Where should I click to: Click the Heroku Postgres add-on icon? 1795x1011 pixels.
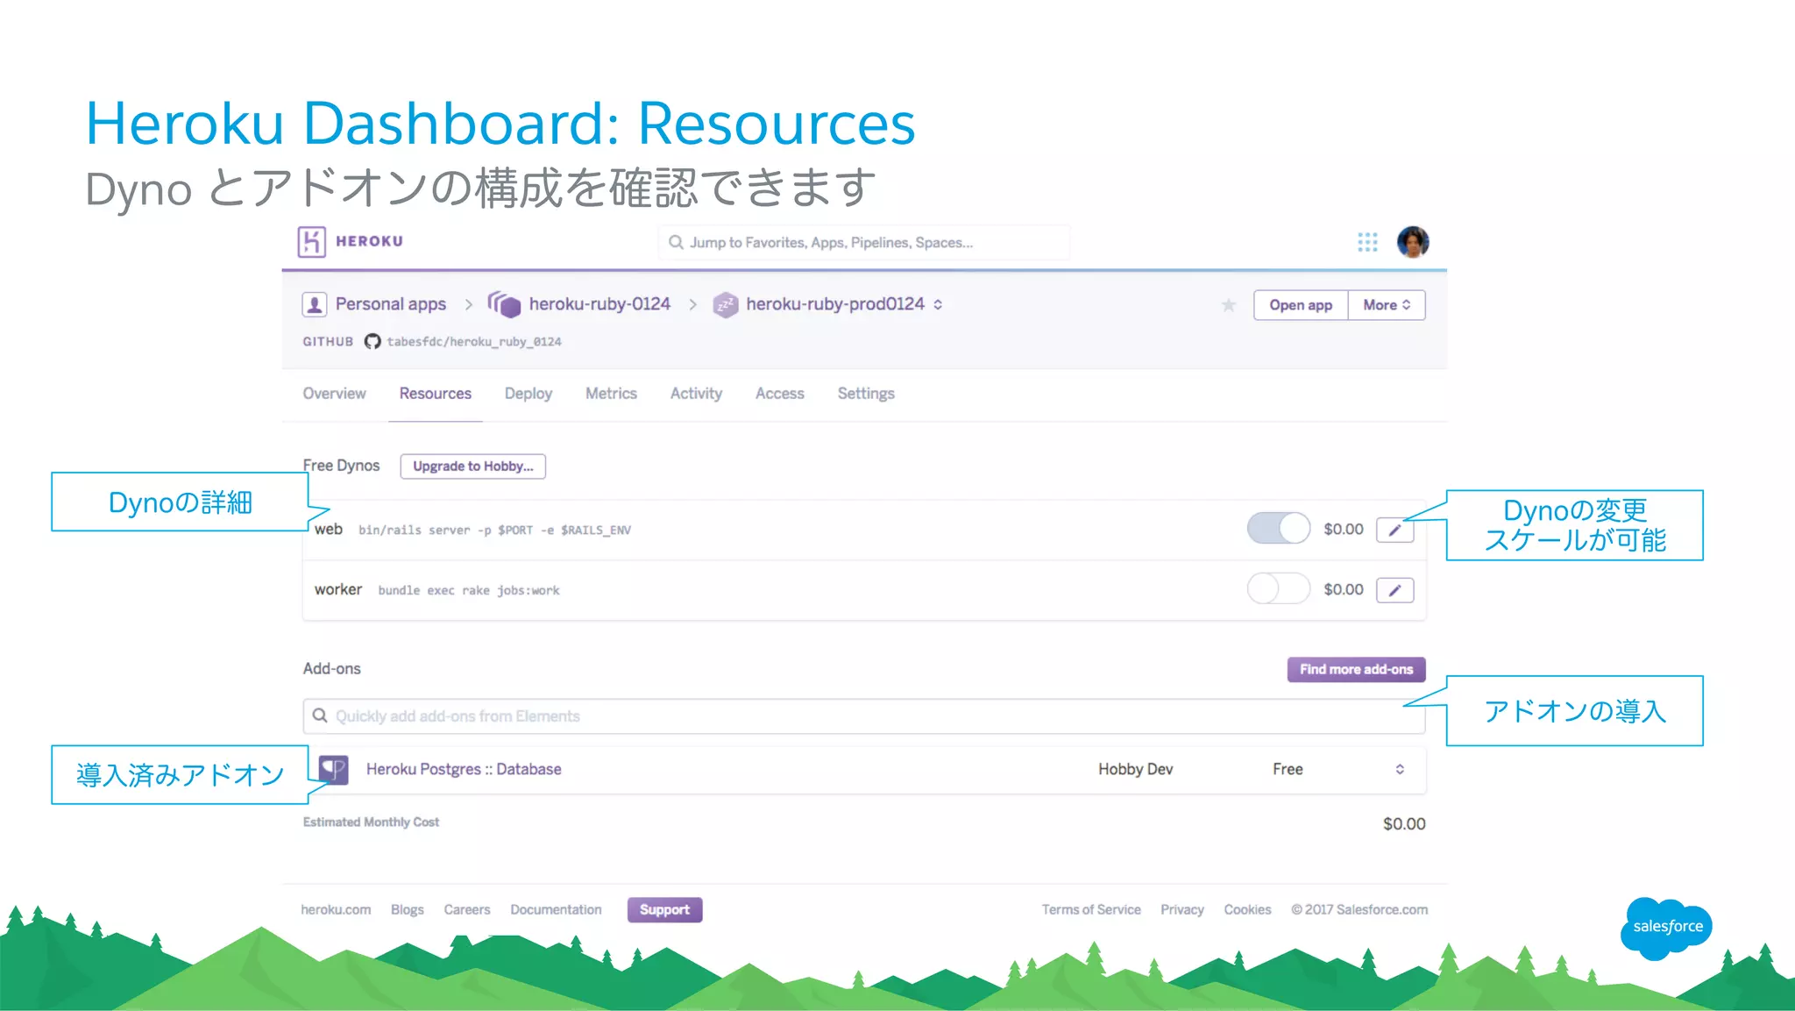333,769
